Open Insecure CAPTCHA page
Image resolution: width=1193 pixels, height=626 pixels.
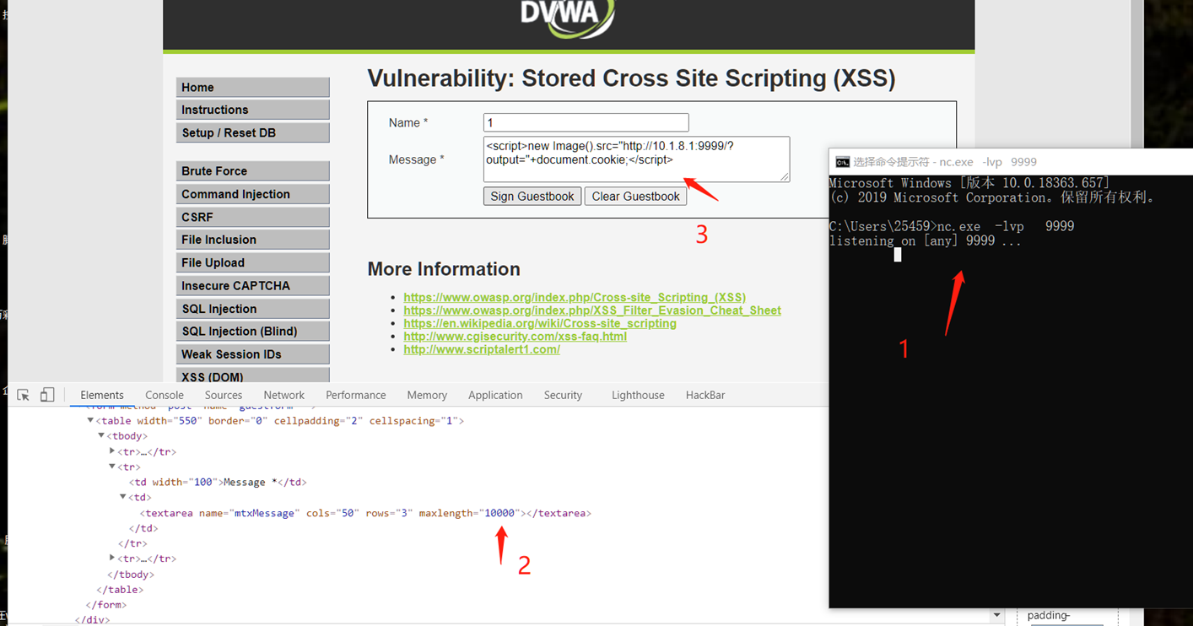[x=252, y=285]
